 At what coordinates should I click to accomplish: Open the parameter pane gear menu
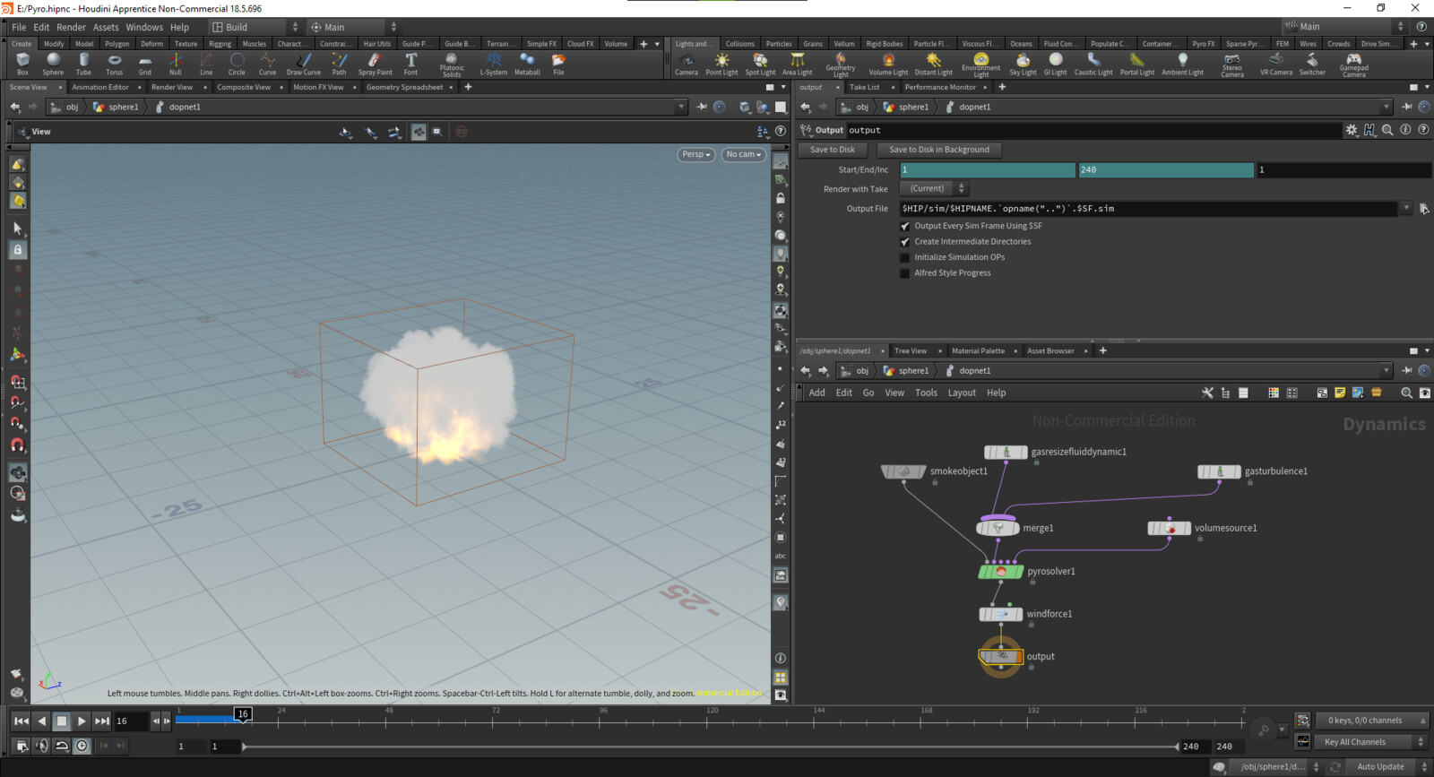1352,130
